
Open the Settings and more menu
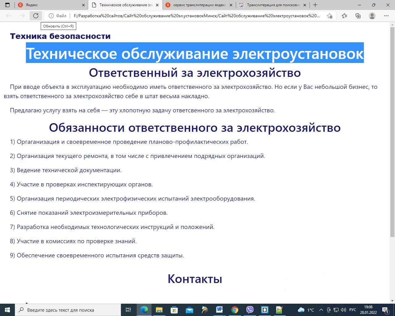[386, 16]
